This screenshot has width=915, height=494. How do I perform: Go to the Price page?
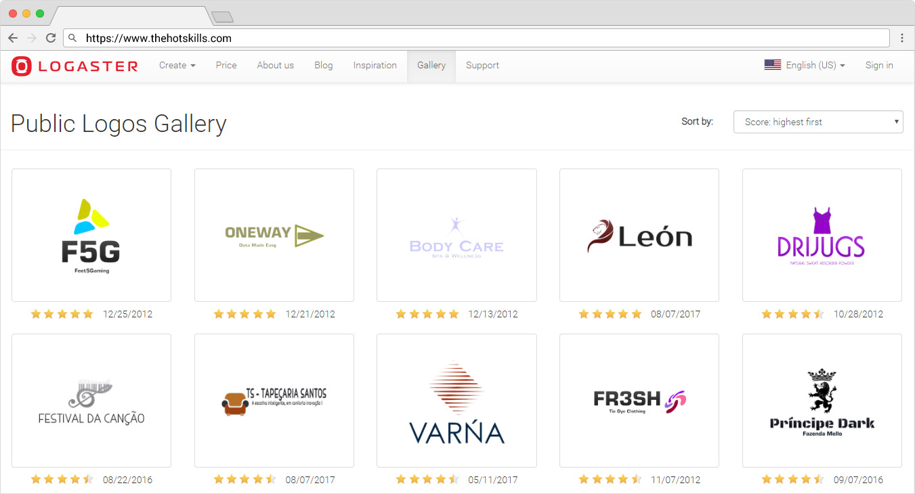coord(226,66)
